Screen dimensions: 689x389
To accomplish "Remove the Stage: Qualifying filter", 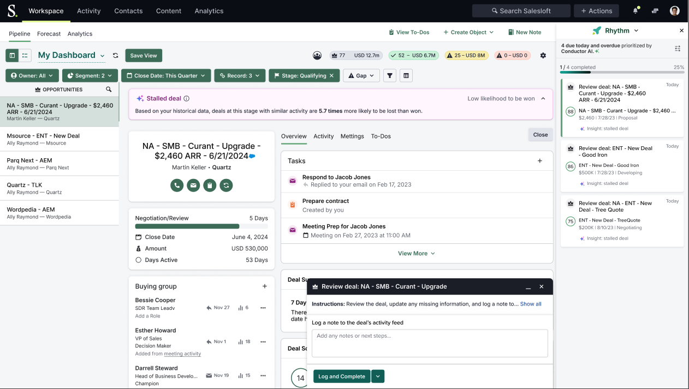I will (331, 76).
